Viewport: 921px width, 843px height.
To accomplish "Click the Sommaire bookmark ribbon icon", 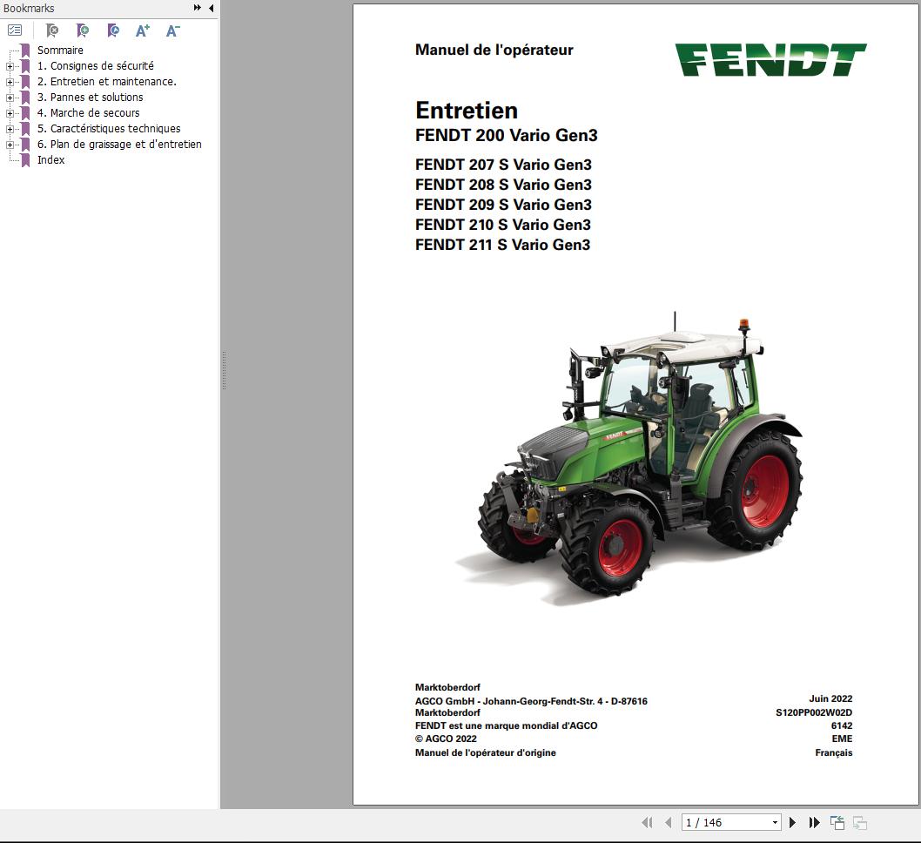I will [25, 51].
